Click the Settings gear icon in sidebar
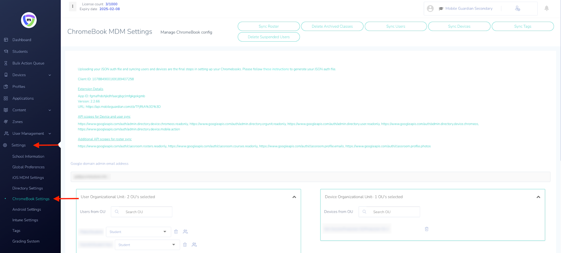Viewport: 561px width, 253px height. point(5,145)
